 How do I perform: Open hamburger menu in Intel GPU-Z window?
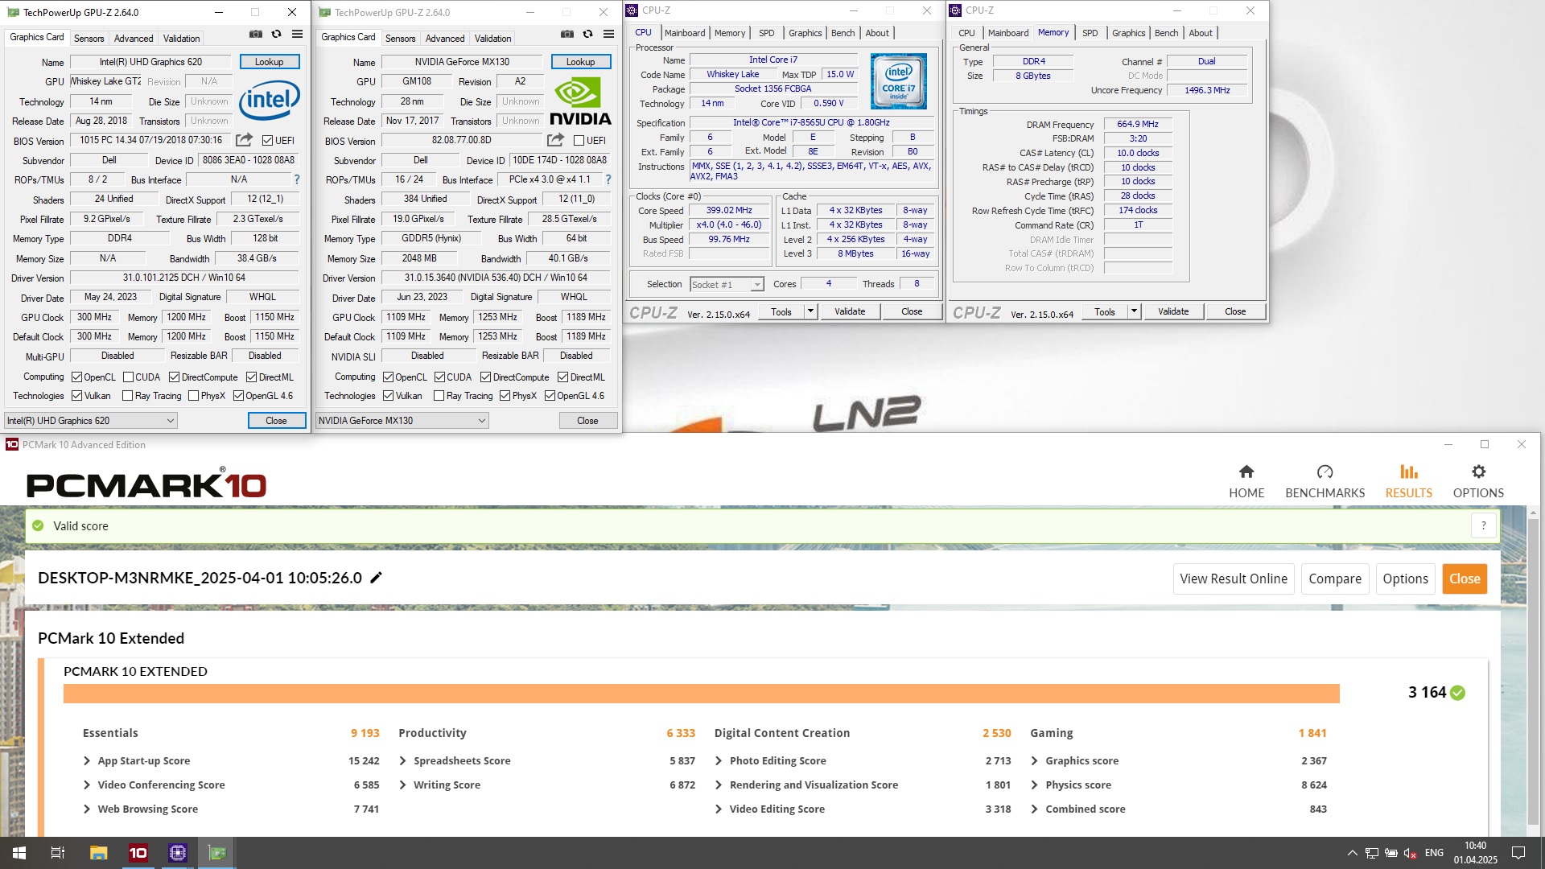(297, 34)
